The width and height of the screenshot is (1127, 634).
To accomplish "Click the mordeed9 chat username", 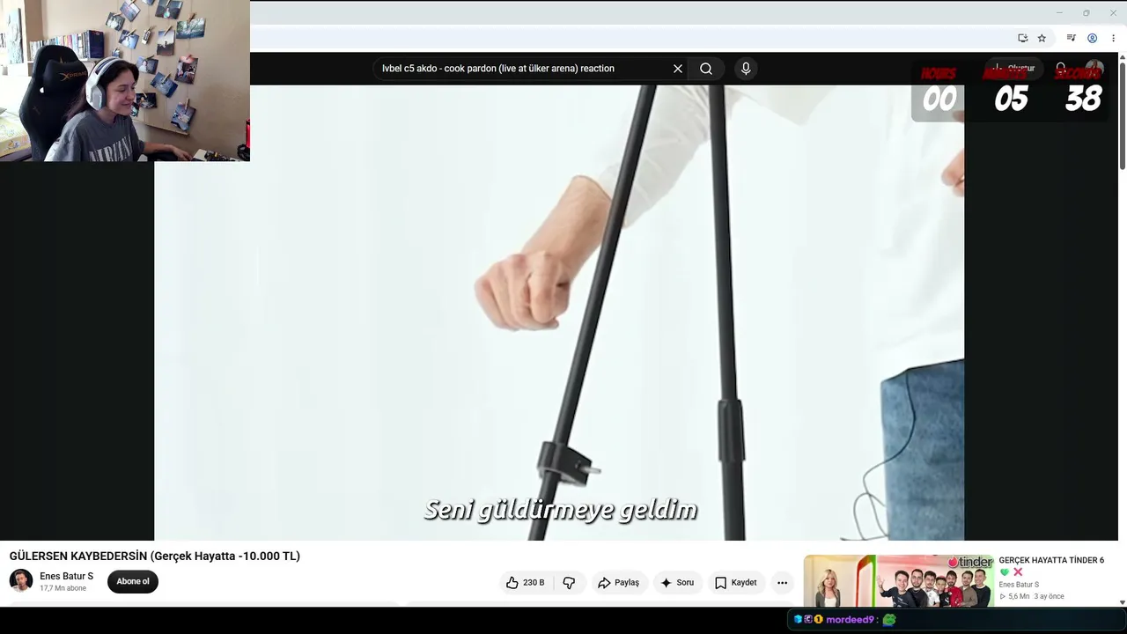I will [x=850, y=620].
